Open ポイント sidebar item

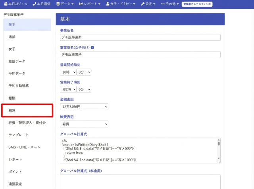tap(27, 172)
